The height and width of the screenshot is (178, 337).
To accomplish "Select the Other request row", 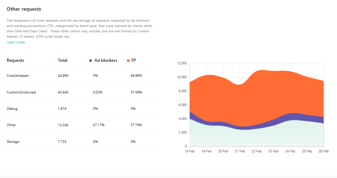I will [11, 125].
